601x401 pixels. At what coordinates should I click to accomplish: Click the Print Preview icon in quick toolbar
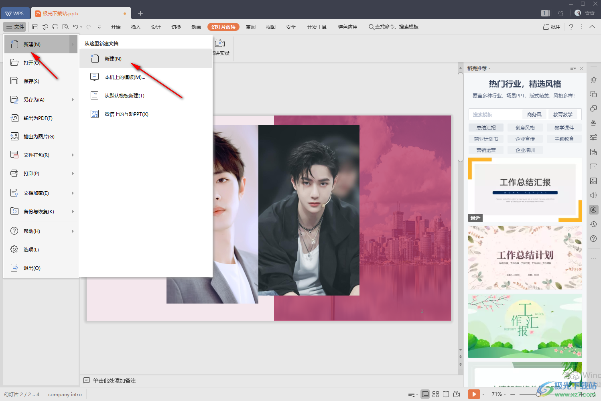(65, 27)
